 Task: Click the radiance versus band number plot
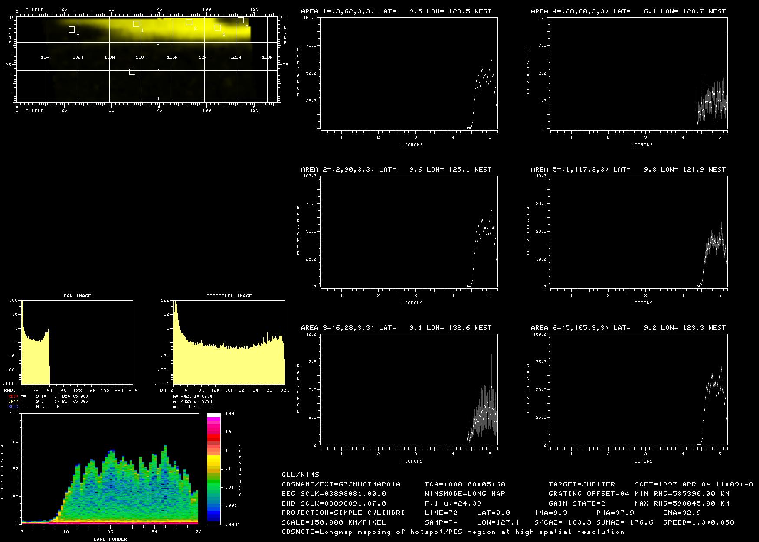pyautogui.click(x=110, y=469)
